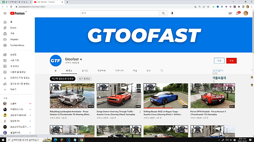Click the create video camera icon
Image resolution: width=254 pixels, height=142 pixels.
click(230, 13)
